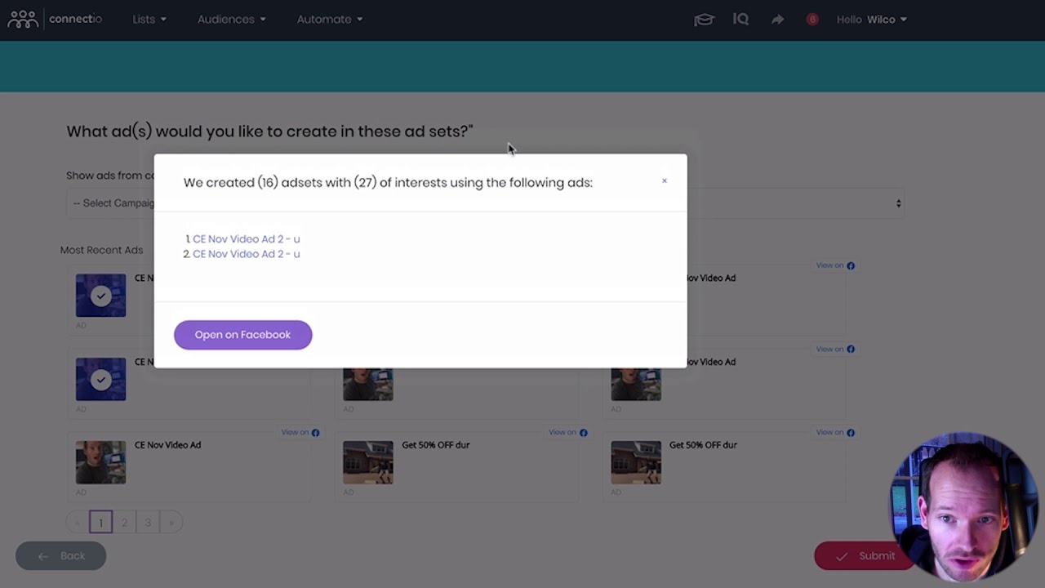1045x588 pixels.
Task: Click the Facebook icon on the top-right ad card
Action: 851,265
